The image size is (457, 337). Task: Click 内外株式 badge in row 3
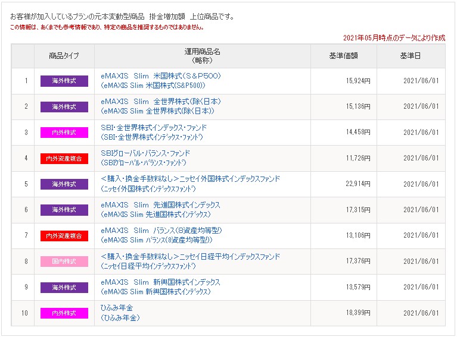64,133
